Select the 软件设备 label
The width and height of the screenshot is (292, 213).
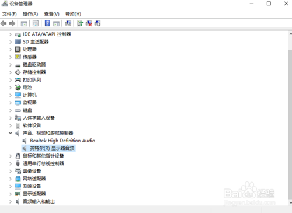(32, 125)
